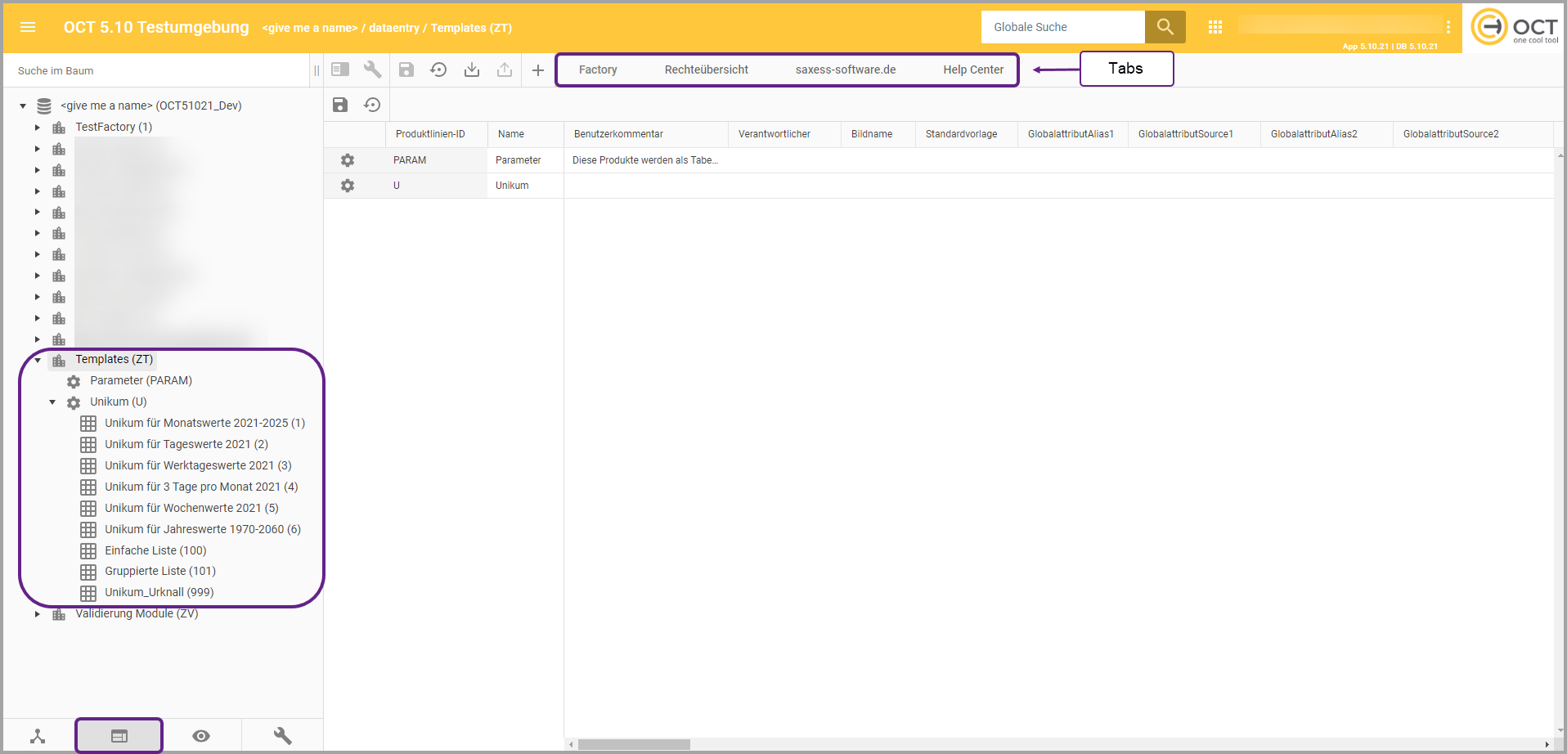
Task: Expand the TestFactory (1) node
Action: [x=38, y=128]
